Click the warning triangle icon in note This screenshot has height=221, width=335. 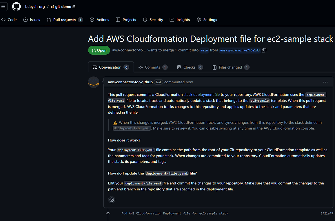pyautogui.click(x=115, y=123)
